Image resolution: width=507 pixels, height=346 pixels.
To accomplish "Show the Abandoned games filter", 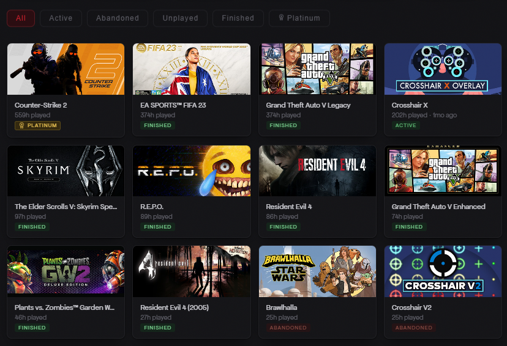I will 118,18.
